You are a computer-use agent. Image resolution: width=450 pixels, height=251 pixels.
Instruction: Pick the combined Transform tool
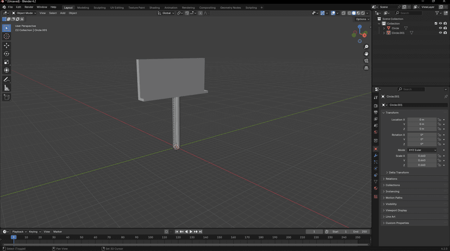(x=7, y=70)
